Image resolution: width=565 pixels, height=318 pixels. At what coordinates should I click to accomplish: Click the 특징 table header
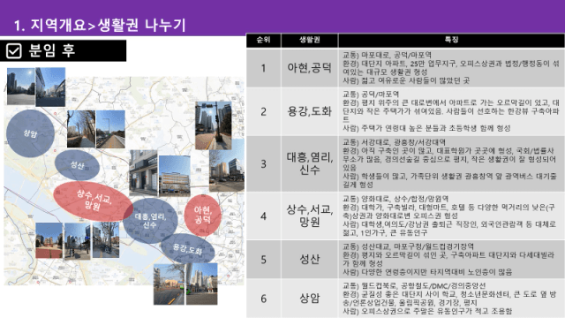451,40
